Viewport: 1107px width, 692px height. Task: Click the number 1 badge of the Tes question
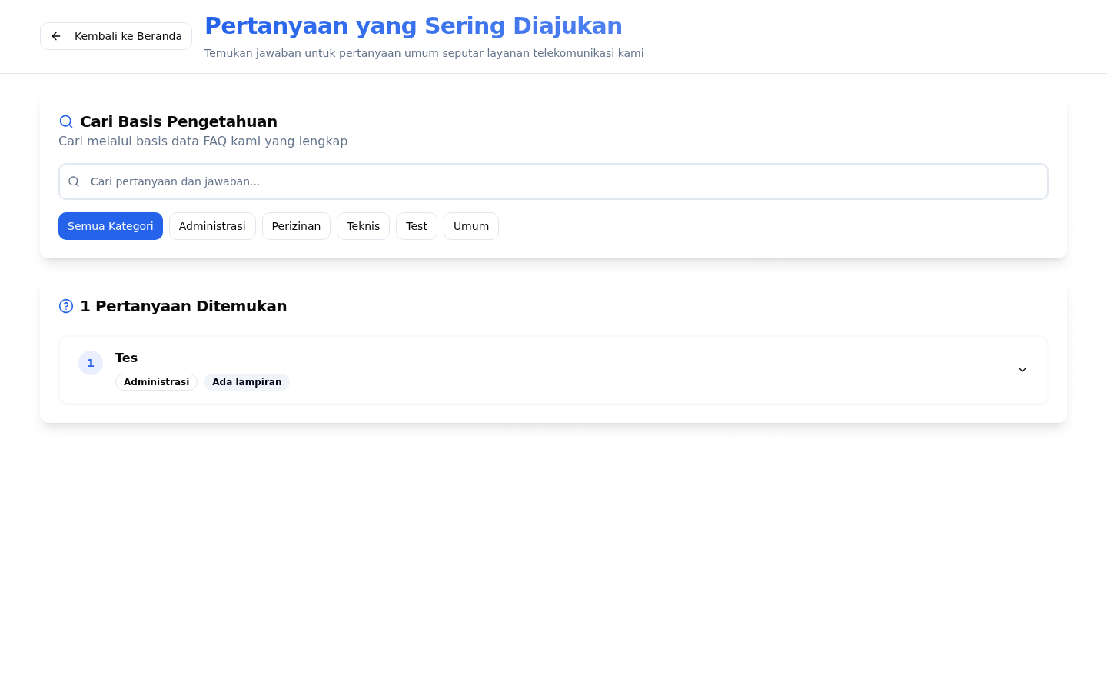(x=91, y=363)
